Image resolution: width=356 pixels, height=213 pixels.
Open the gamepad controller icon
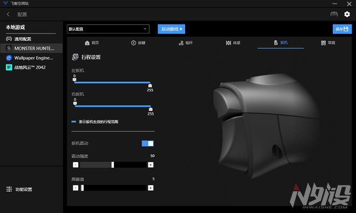334,15
